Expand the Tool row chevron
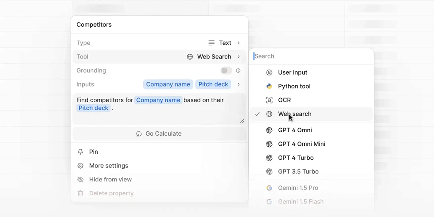 239,57
